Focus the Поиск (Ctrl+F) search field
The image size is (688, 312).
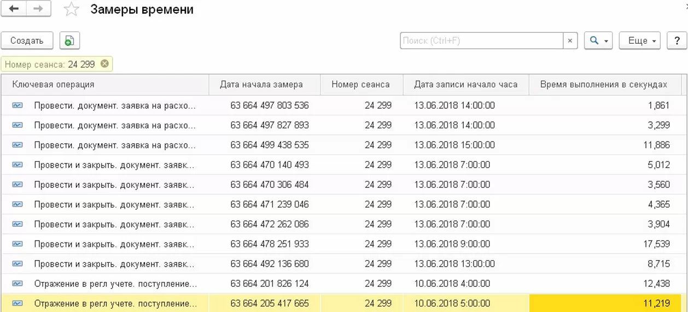pyautogui.click(x=481, y=40)
